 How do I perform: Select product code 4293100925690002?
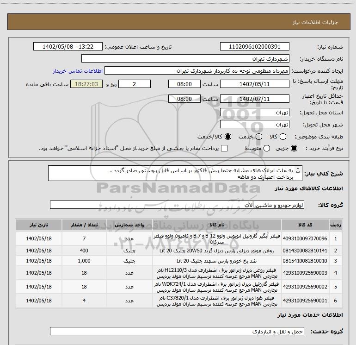tap(305, 287)
